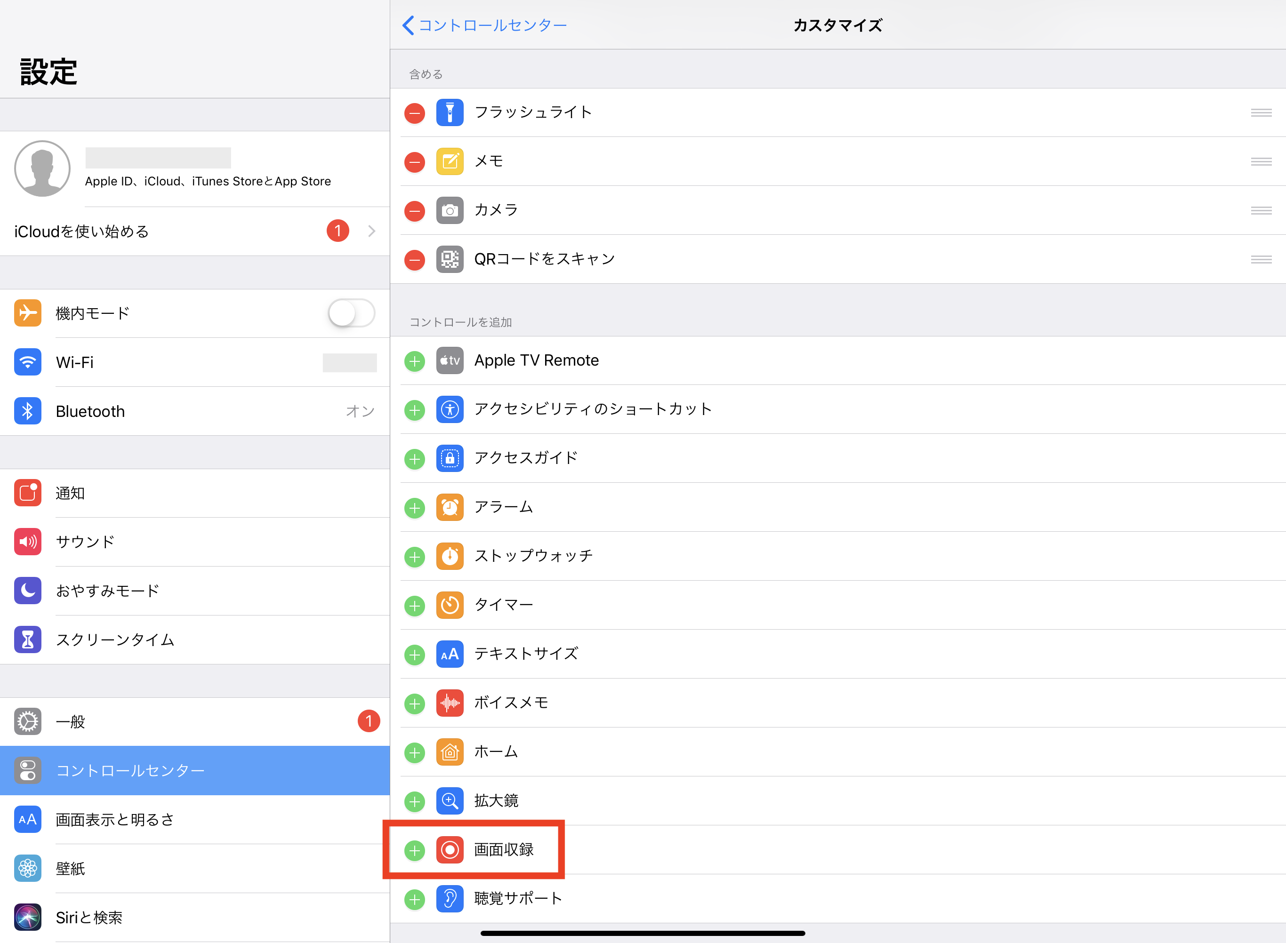Grab reorder handle for カメラ

pos(1261,211)
